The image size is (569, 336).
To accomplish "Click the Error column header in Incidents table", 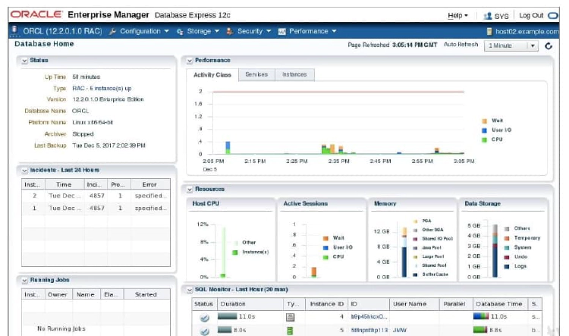I will [x=150, y=184].
